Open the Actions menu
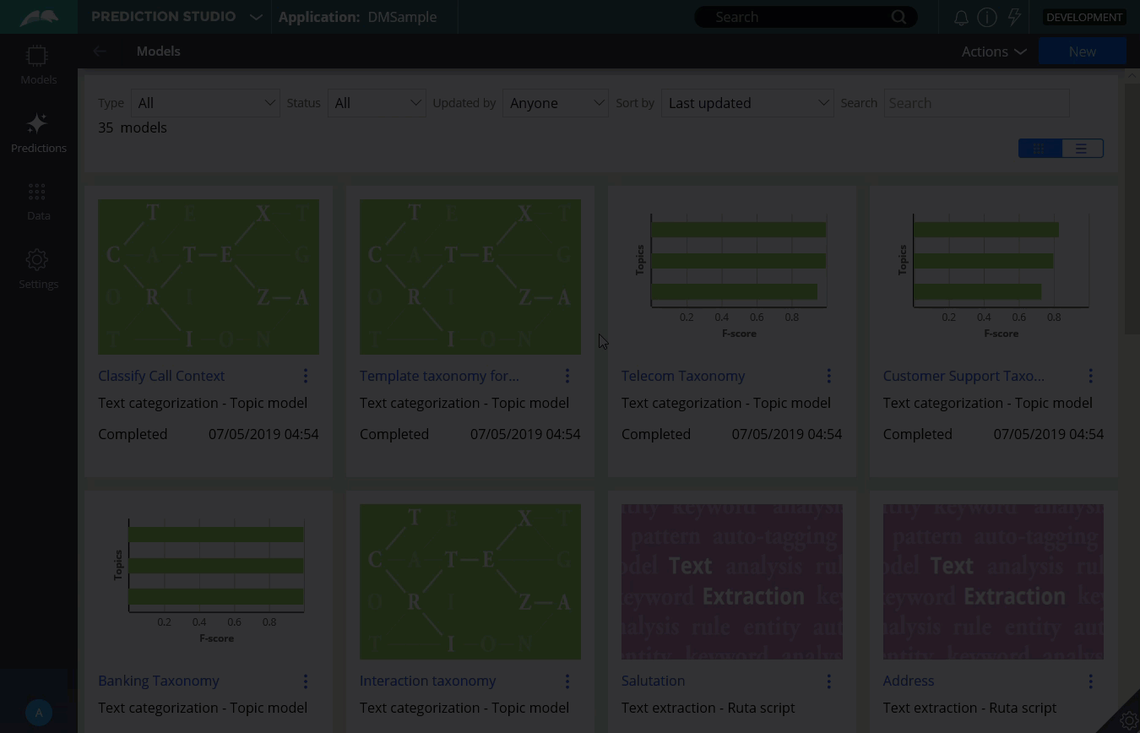This screenshot has height=733, width=1140. pos(993,52)
